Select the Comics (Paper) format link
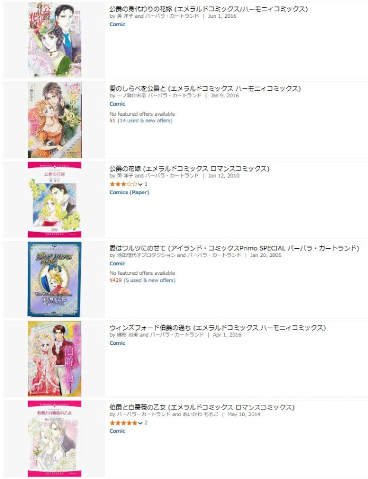This screenshot has width=368, height=479. (x=129, y=192)
